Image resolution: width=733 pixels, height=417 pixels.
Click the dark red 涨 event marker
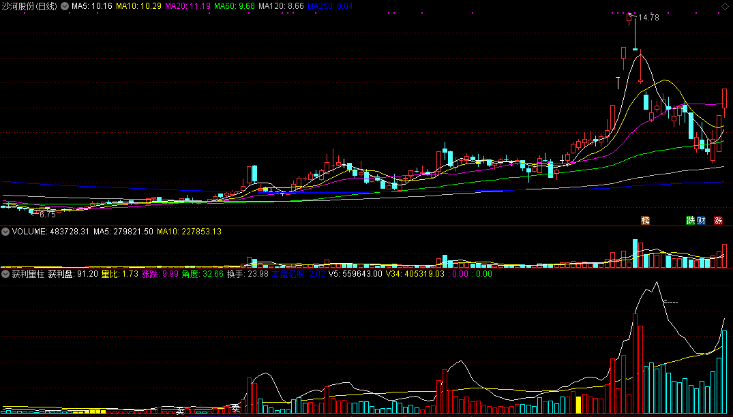718,220
